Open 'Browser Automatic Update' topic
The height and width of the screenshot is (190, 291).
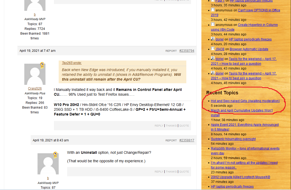[249, 49]
